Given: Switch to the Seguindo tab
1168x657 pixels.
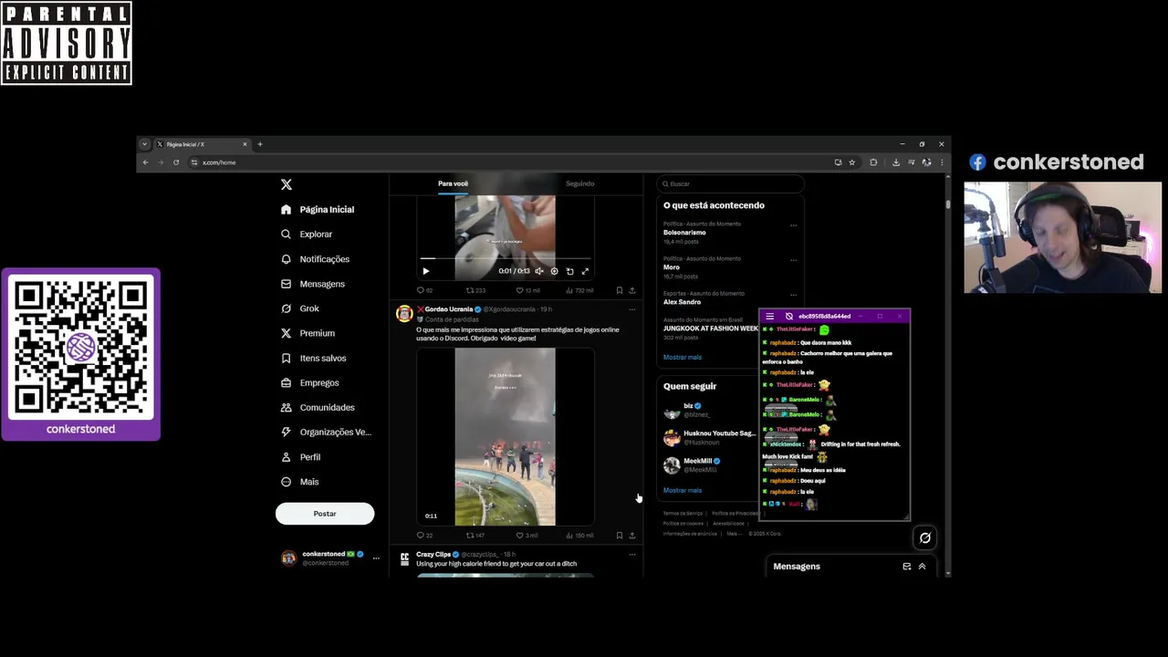Looking at the screenshot, I should click(579, 183).
